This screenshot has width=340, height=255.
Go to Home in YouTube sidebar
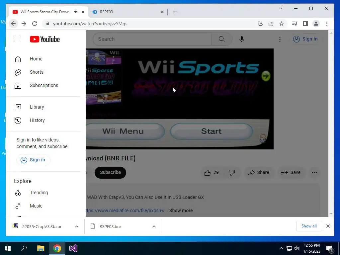click(x=43, y=59)
